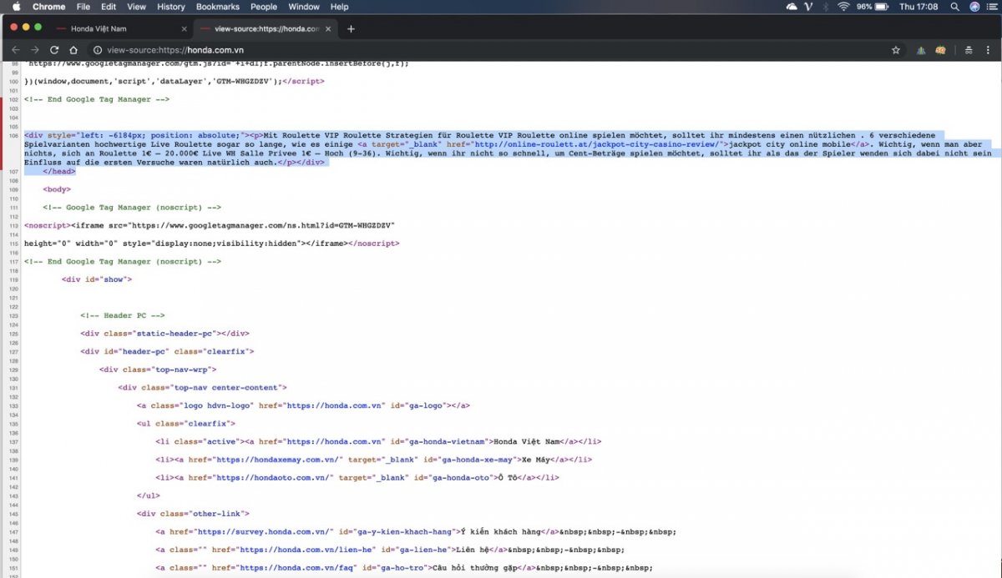Click the 'top-nav center-content' div line
This screenshot has width=1002, height=578.
click(203, 387)
